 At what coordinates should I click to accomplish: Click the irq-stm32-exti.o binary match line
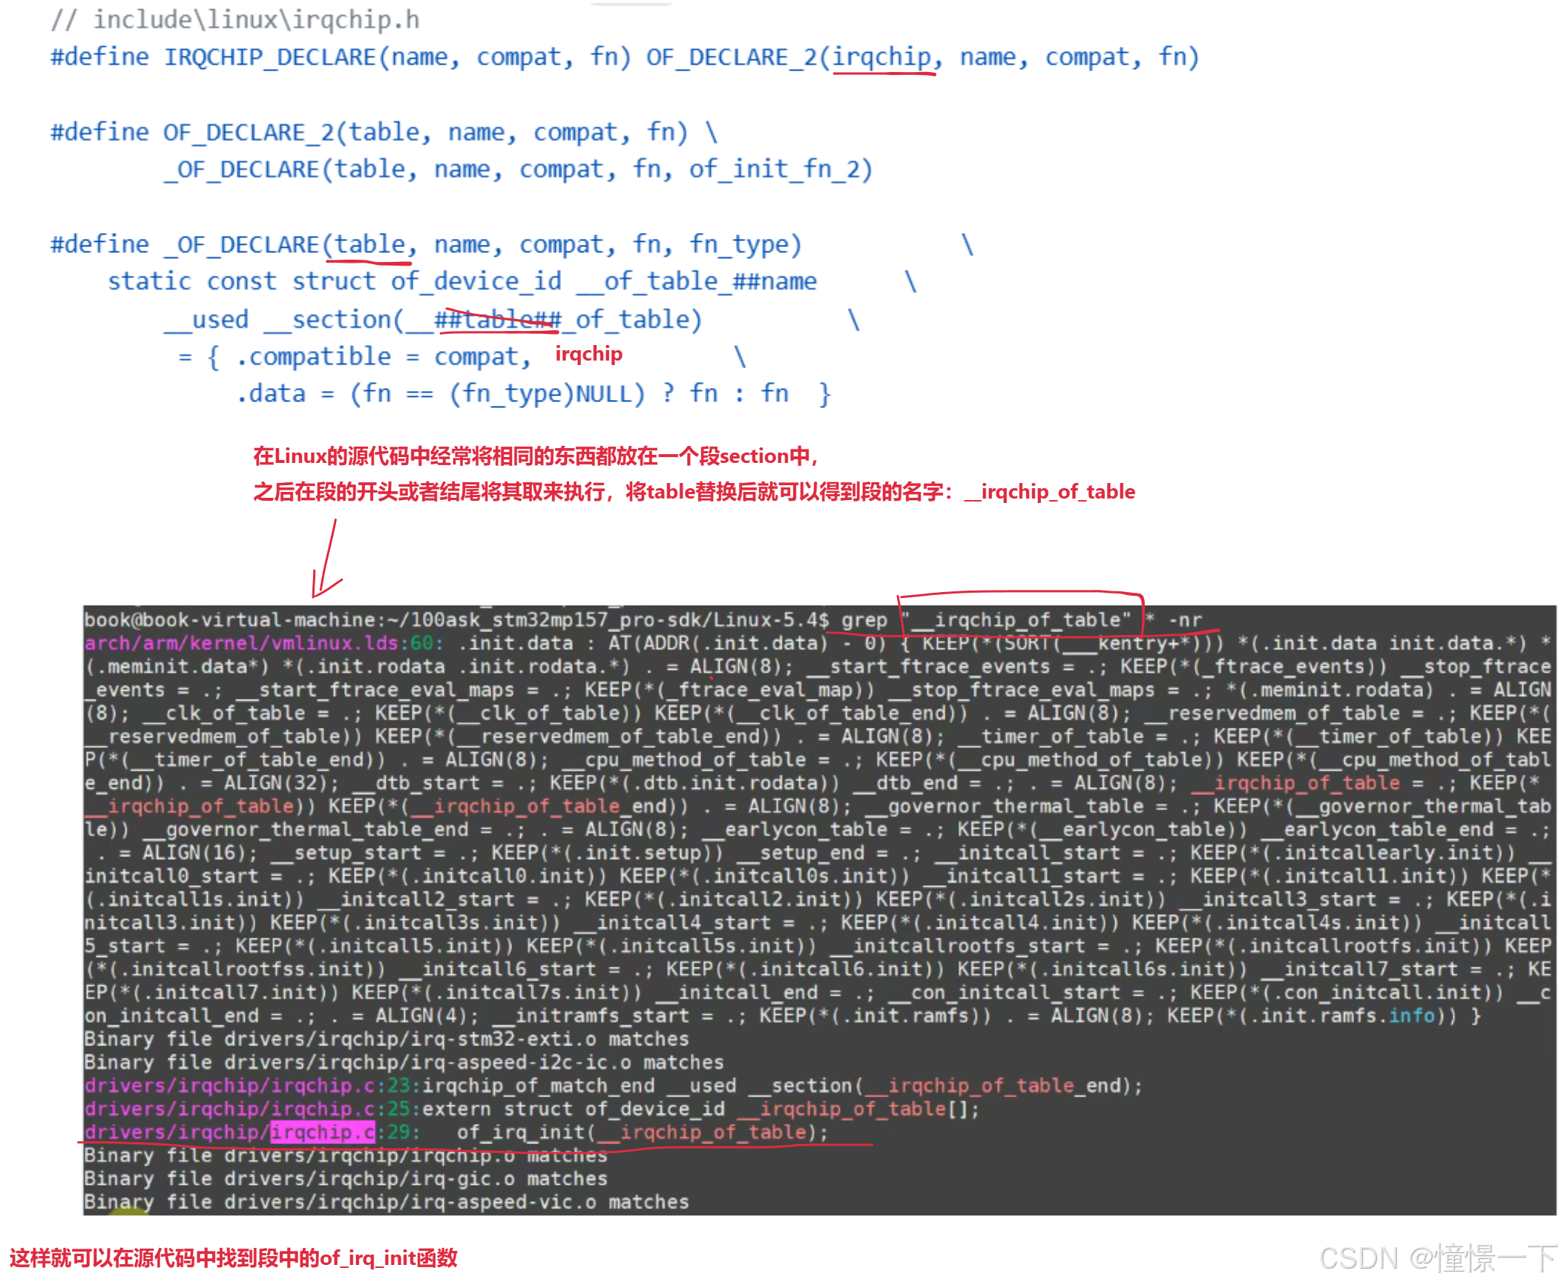coord(386,1039)
